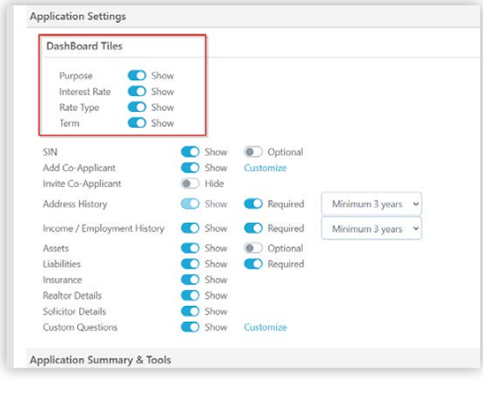Toggle Address History Required switch
Viewport: 483px width, 393px height.
pyautogui.click(x=253, y=204)
